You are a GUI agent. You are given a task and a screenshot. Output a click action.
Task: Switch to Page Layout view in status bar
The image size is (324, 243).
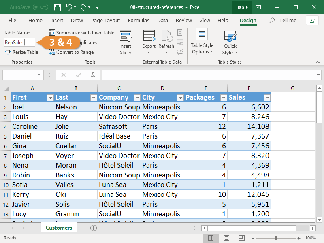[x=226, y=238]
